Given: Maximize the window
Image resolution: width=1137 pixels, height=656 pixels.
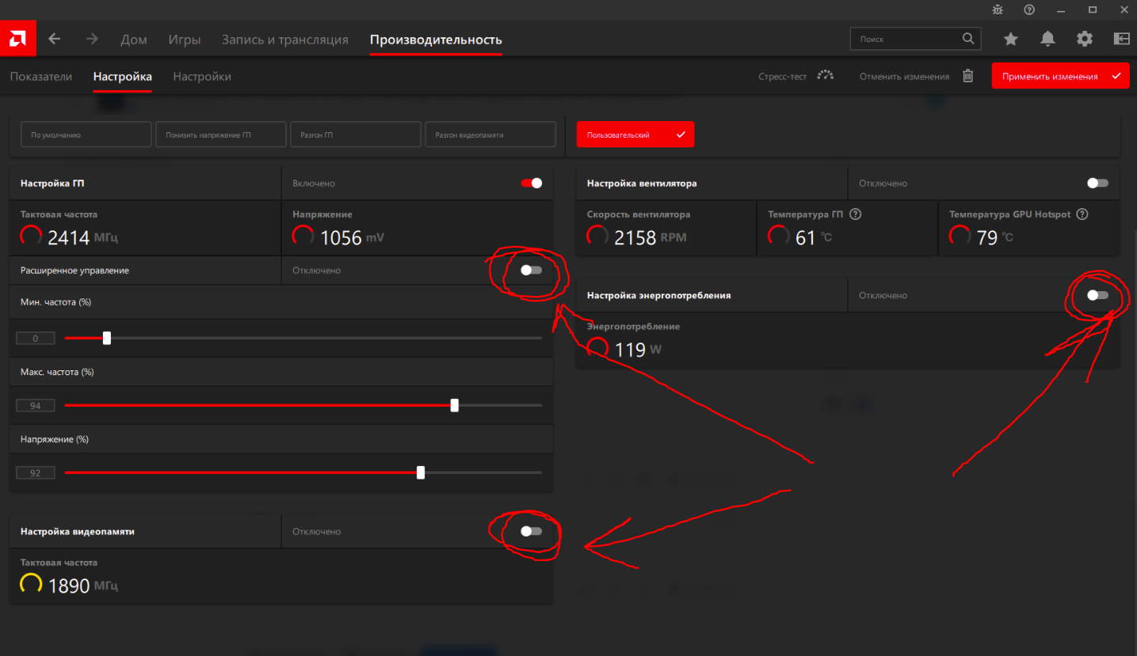Looking at the screenshot, I should point(1093,9).
